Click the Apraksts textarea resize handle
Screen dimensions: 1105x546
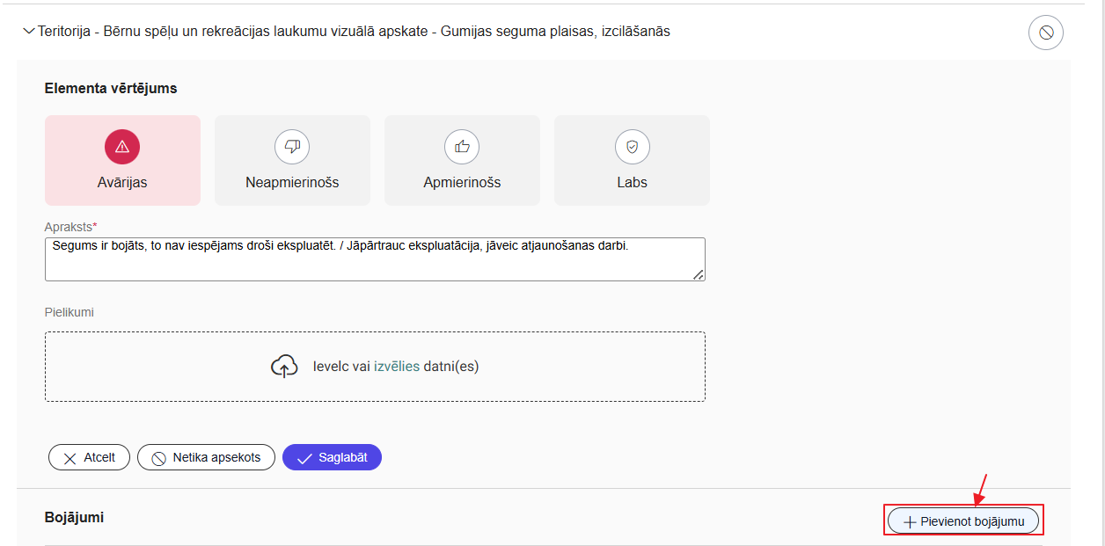click(x=699, y=275)
